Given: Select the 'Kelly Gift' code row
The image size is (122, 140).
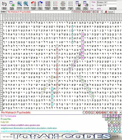Looking at the screenshot, I should 61,122.
